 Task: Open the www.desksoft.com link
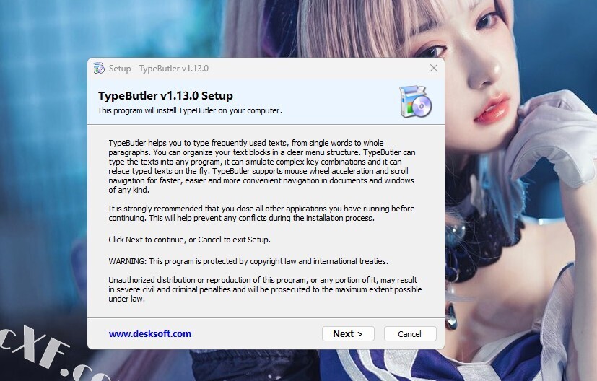150,334
